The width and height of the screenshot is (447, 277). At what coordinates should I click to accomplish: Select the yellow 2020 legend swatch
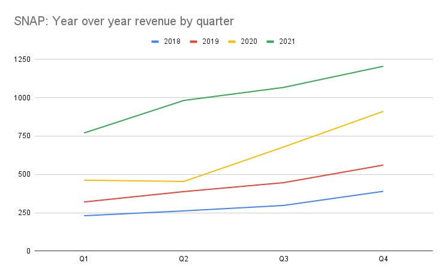pos(232,41)
